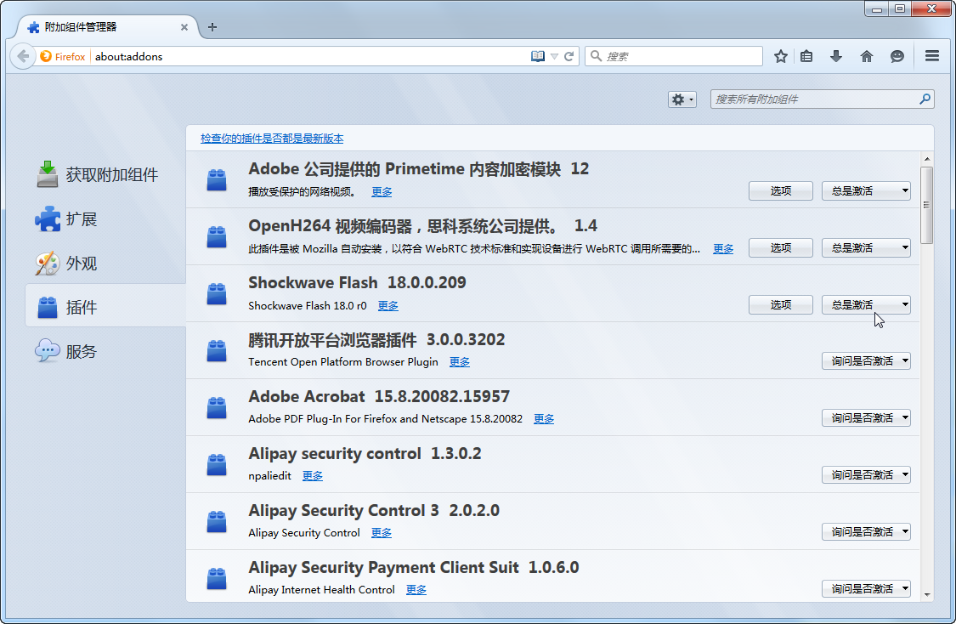Viewport: 956px width, 624px height.
Task: Click 更多 link for Alipay Internet Health Control
Action: 416,590
